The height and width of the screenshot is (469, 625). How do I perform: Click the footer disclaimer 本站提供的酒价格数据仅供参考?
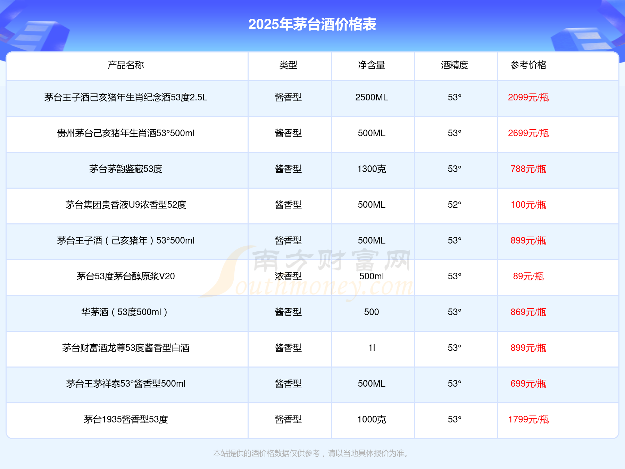coord(266,453)
